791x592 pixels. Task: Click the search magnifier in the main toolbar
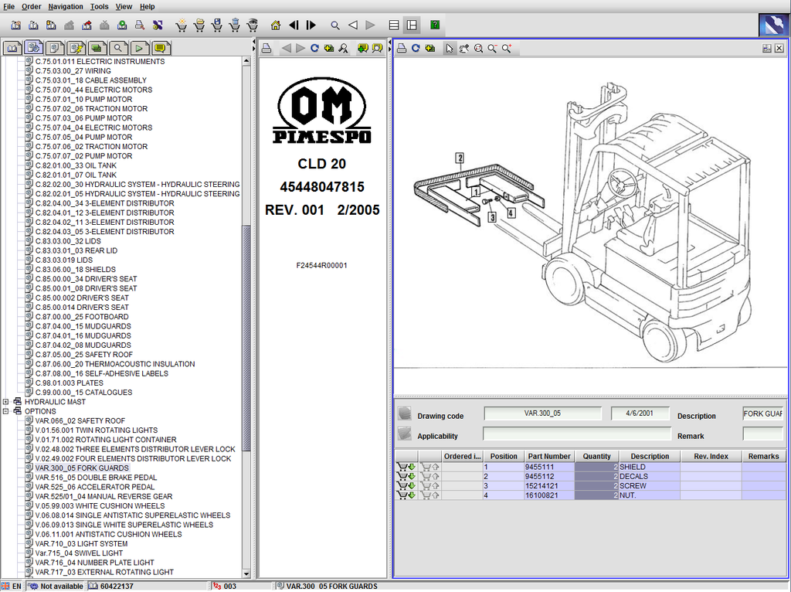click(335, 26)
